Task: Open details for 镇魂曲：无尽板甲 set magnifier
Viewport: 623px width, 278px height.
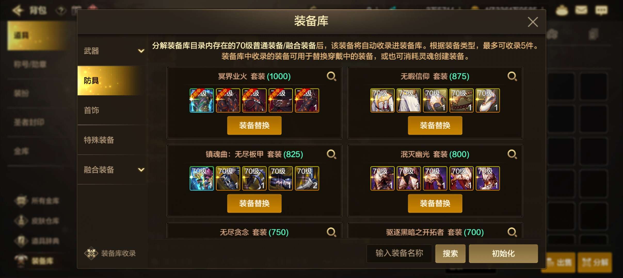Action: [x=331, y=154]
